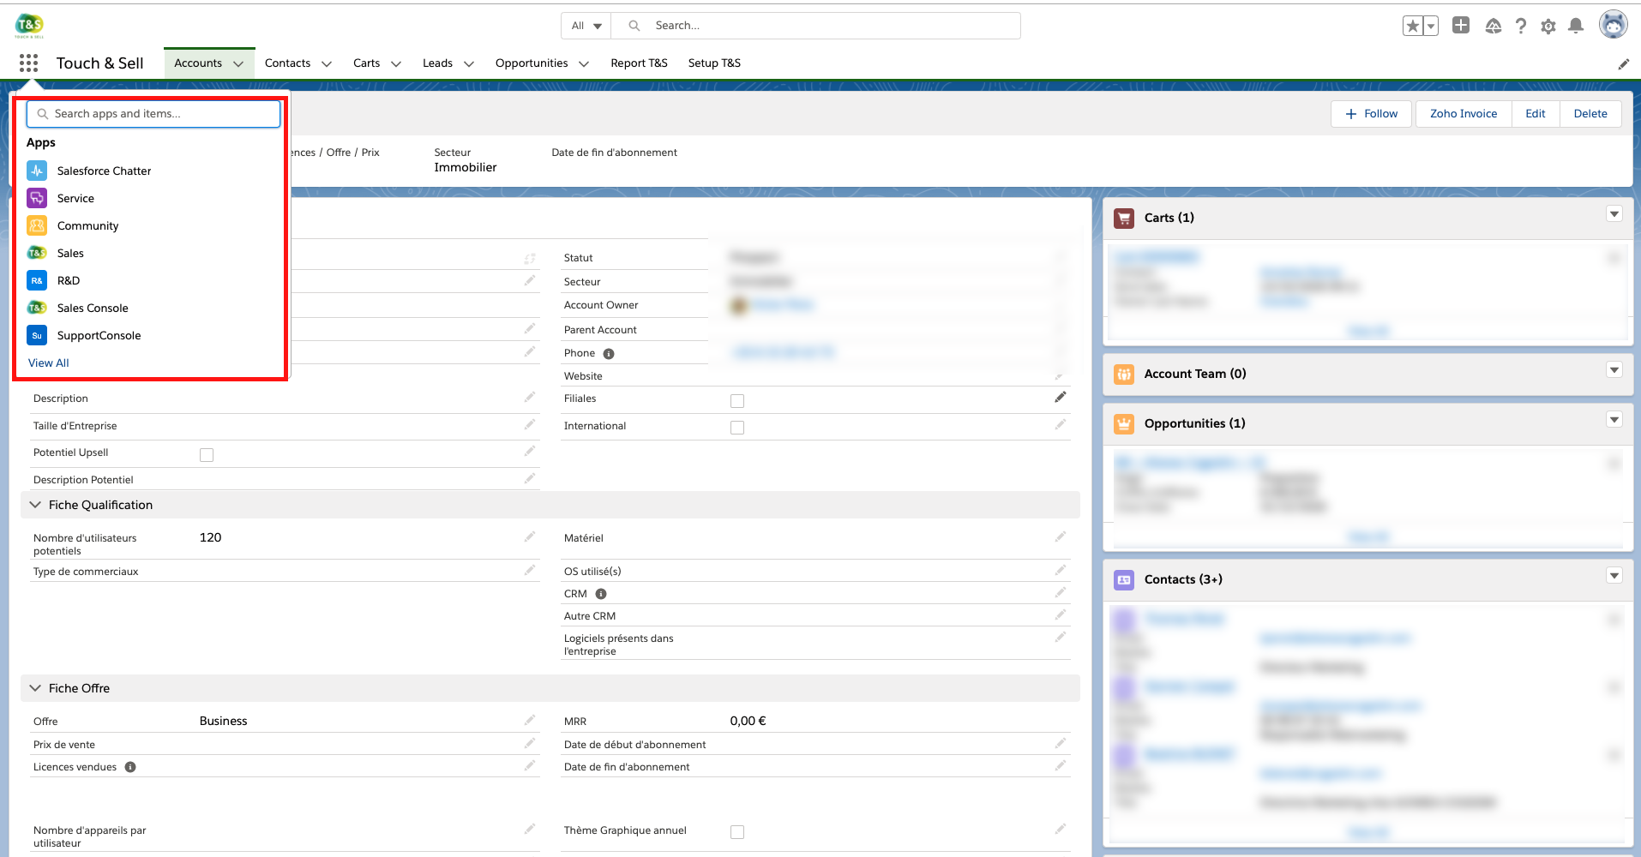Image resolution: width=1641 pixels, height=857 pixels.
Task: Launch the R&D app icon
Action: [x=37, y=280]
